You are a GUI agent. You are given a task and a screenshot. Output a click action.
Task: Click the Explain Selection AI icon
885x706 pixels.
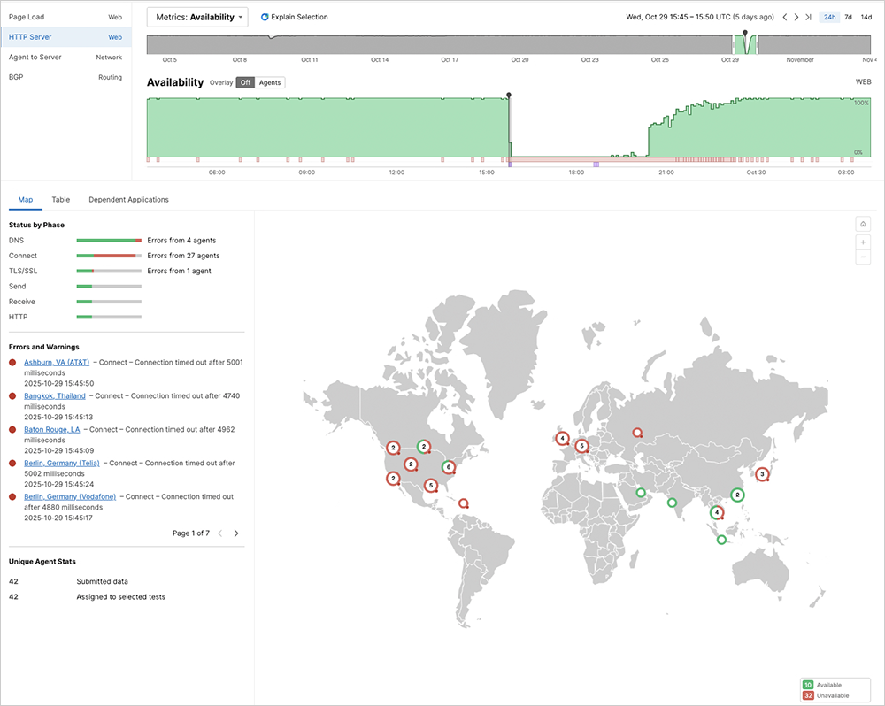[x=265, y=17]
